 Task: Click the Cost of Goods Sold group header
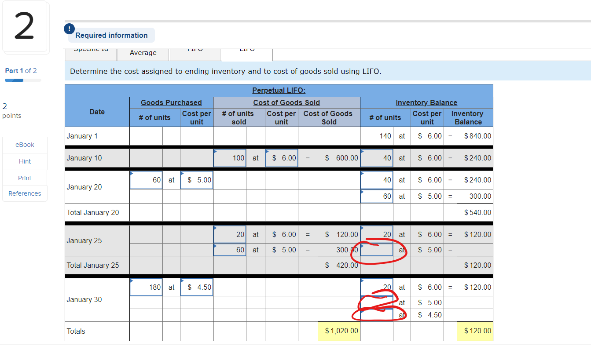click(x=286, y=102)
